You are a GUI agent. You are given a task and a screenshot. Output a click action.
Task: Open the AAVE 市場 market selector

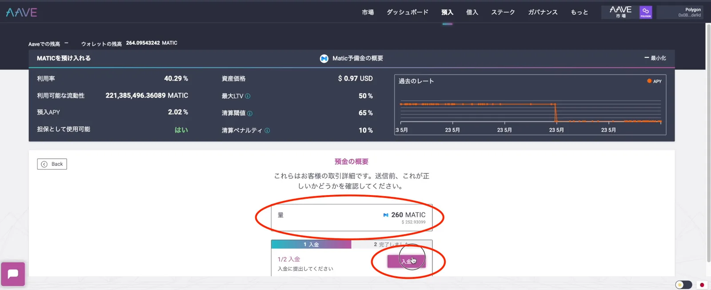coord(620,12)
